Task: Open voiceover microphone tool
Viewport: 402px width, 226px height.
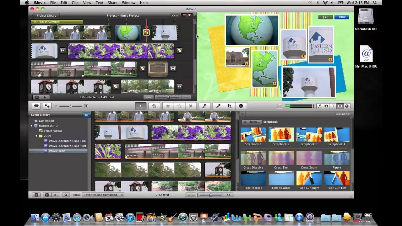Action: coord(218,106)
